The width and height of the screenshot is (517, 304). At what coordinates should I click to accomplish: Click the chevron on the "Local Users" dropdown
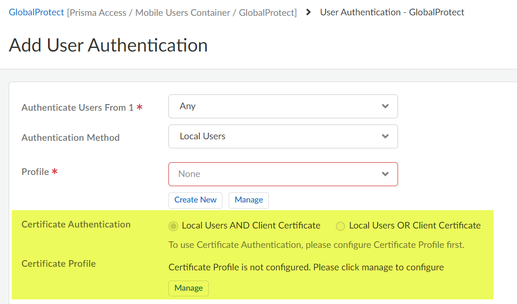point(385,136)
